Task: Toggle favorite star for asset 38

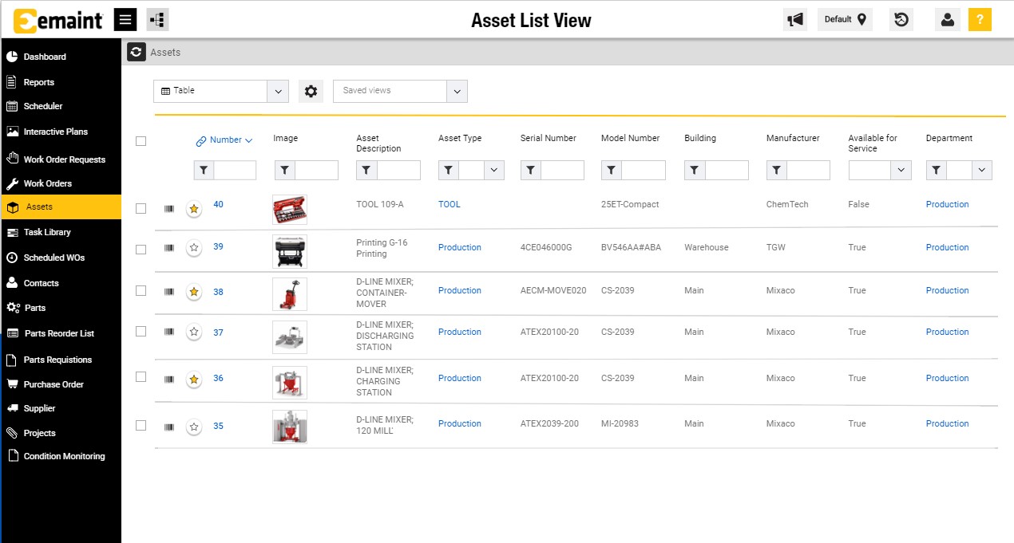Action: click(193, 292)
